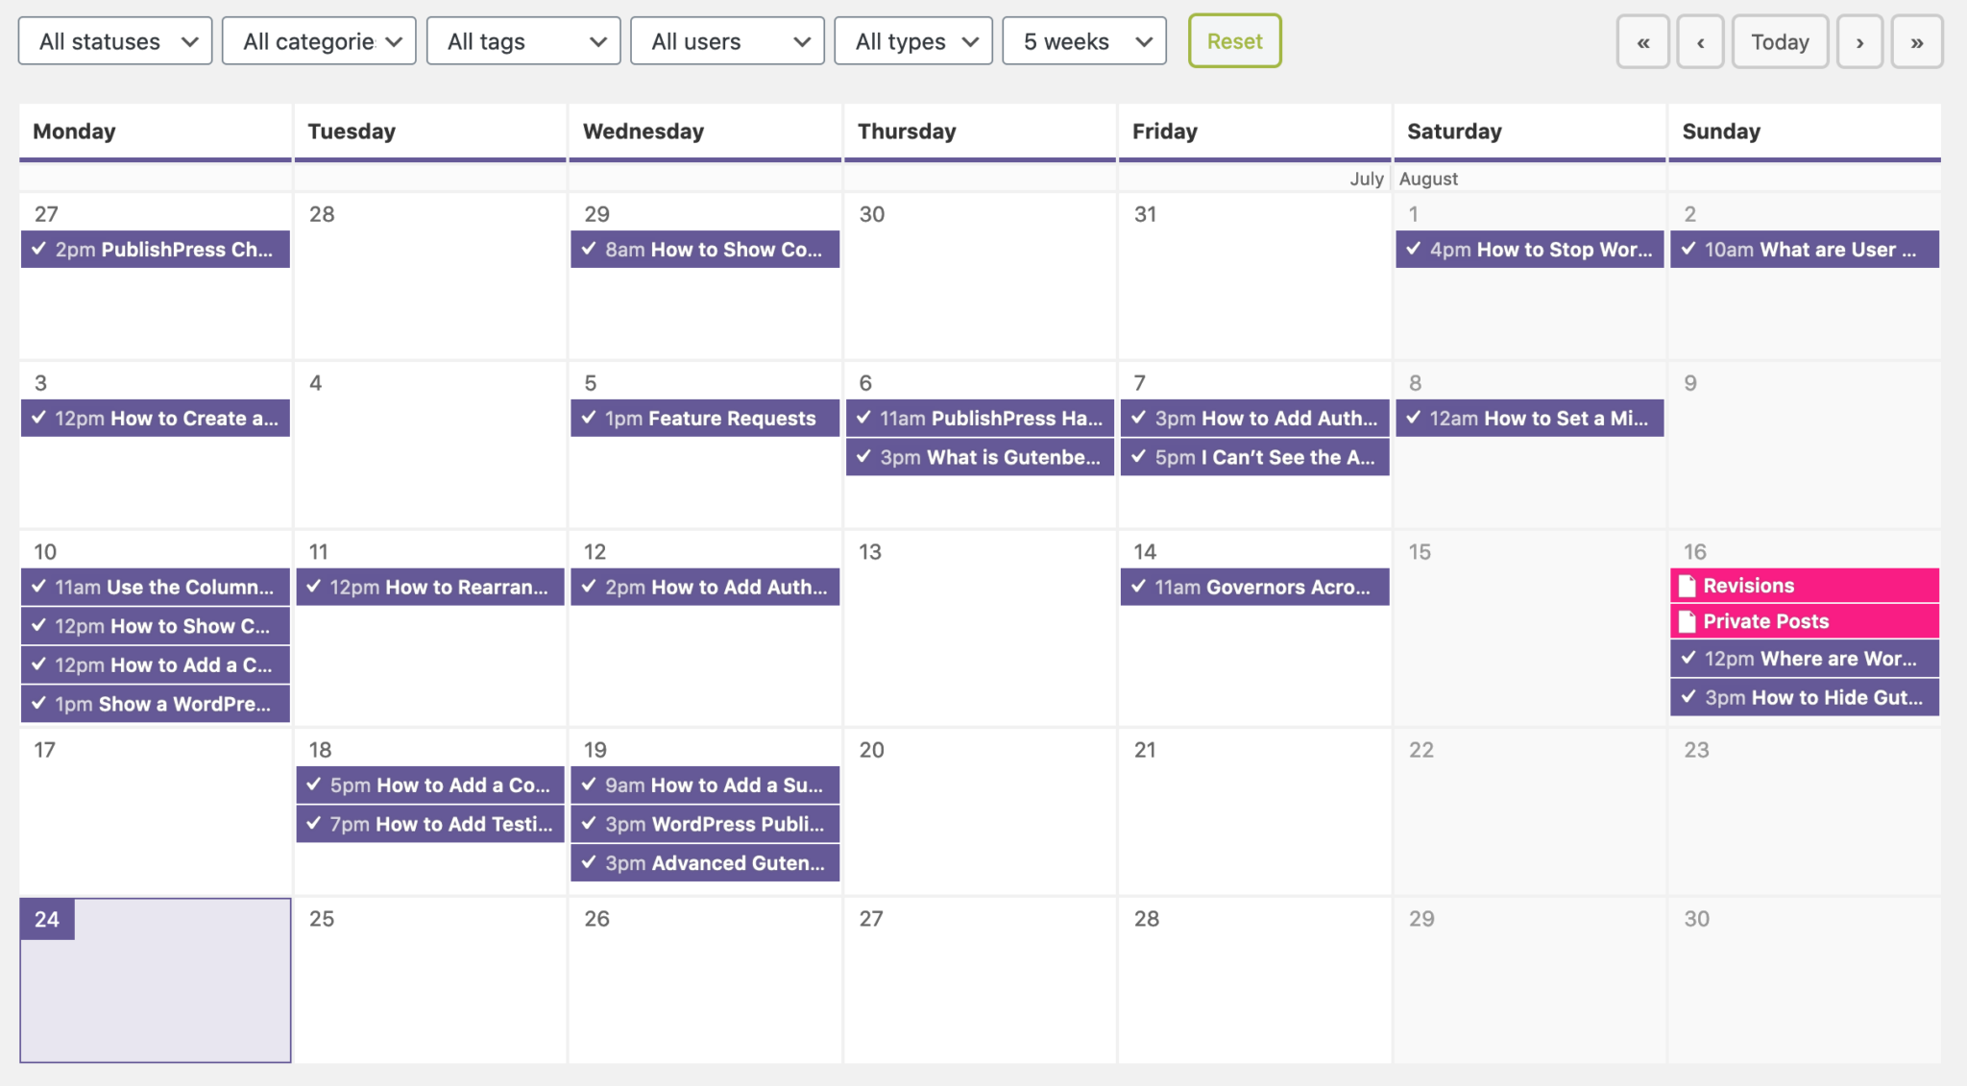Click the Reset filters button
1967x1086 pixels.
click(x=1235, y=41)
